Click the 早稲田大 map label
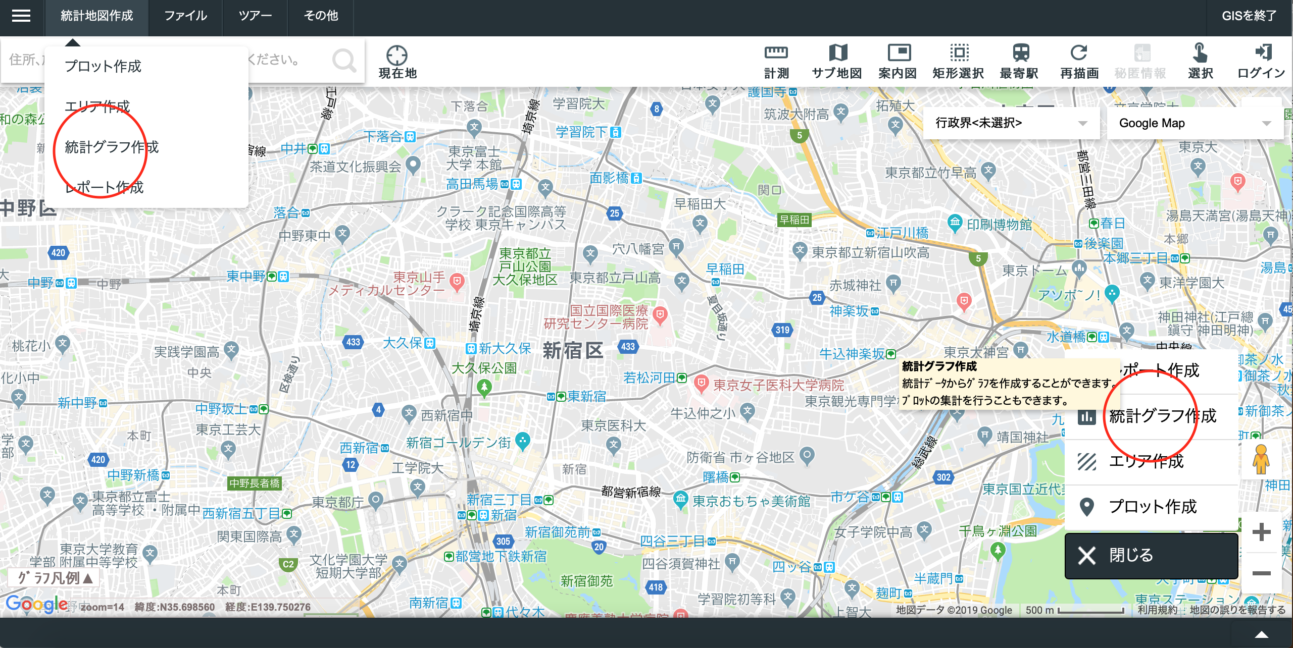Screen dimensions: 1293x648 (700, 204)
